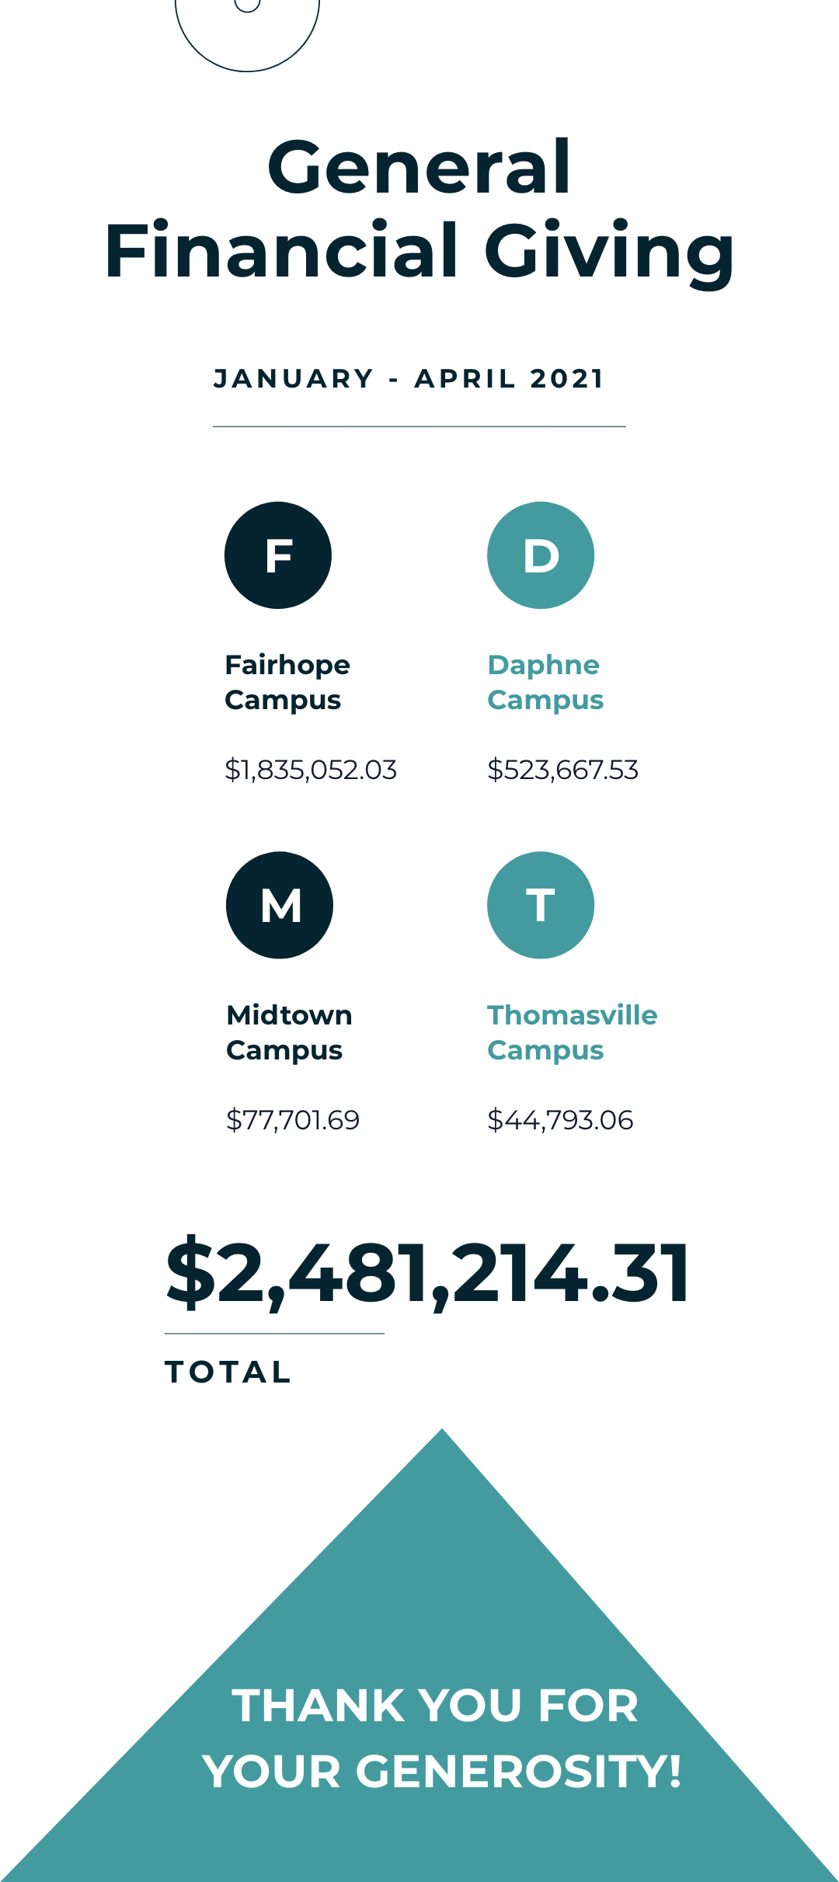Select the $1,835,052.03 Fairhope amount
The image size is (839, 1882).
pos(311,770)
